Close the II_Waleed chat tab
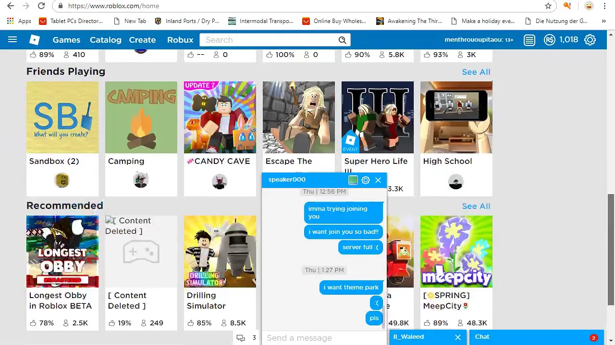The height and width of the screenshot is (345, 615). [458, 337]
